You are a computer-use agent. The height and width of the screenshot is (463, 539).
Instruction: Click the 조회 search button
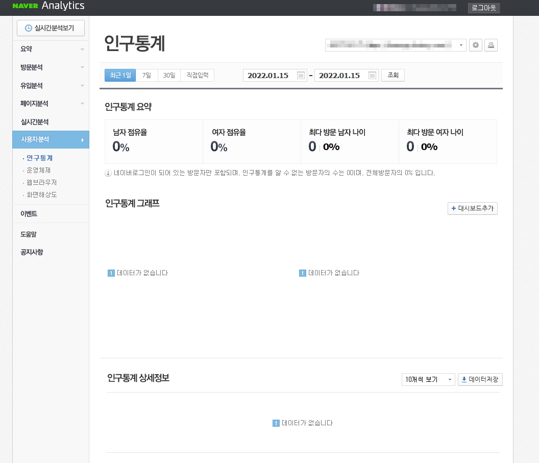click(393, 75)
